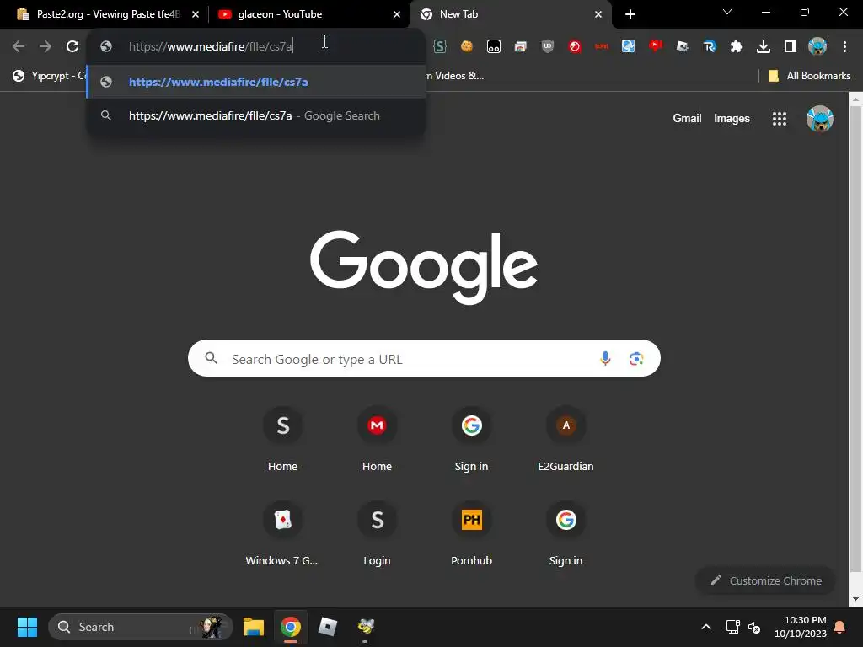The height and width of the screenshot is (647, 863).
Task: Open the Chrome three-dot menu
Action: [x=844, y=46]
